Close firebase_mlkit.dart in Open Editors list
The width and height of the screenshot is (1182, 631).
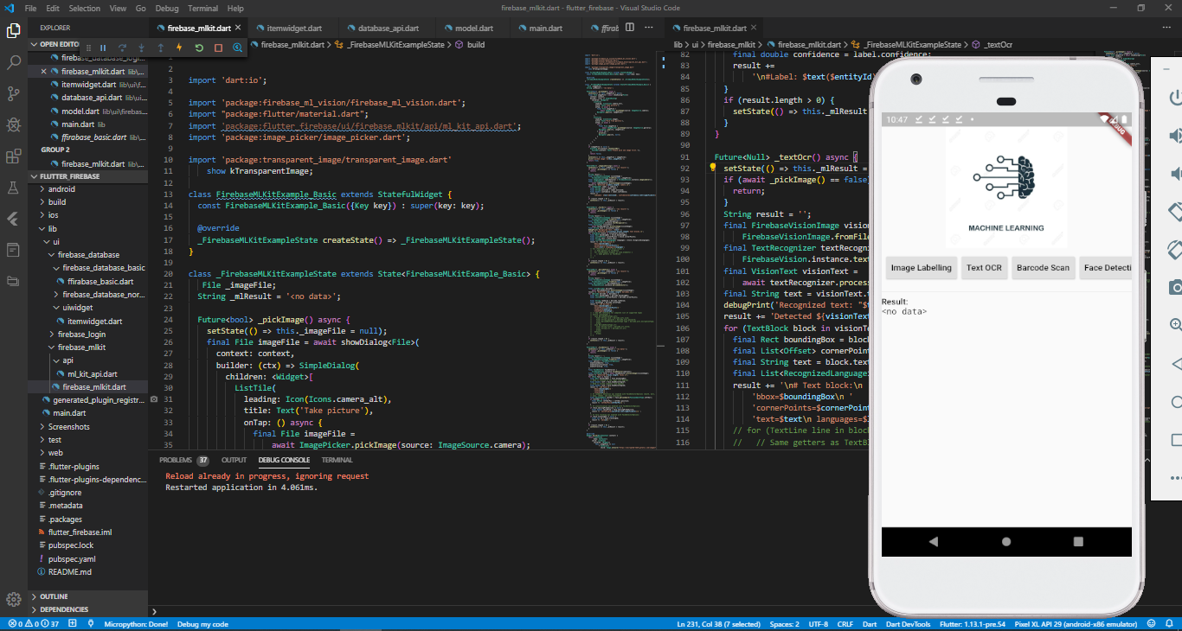43,72
